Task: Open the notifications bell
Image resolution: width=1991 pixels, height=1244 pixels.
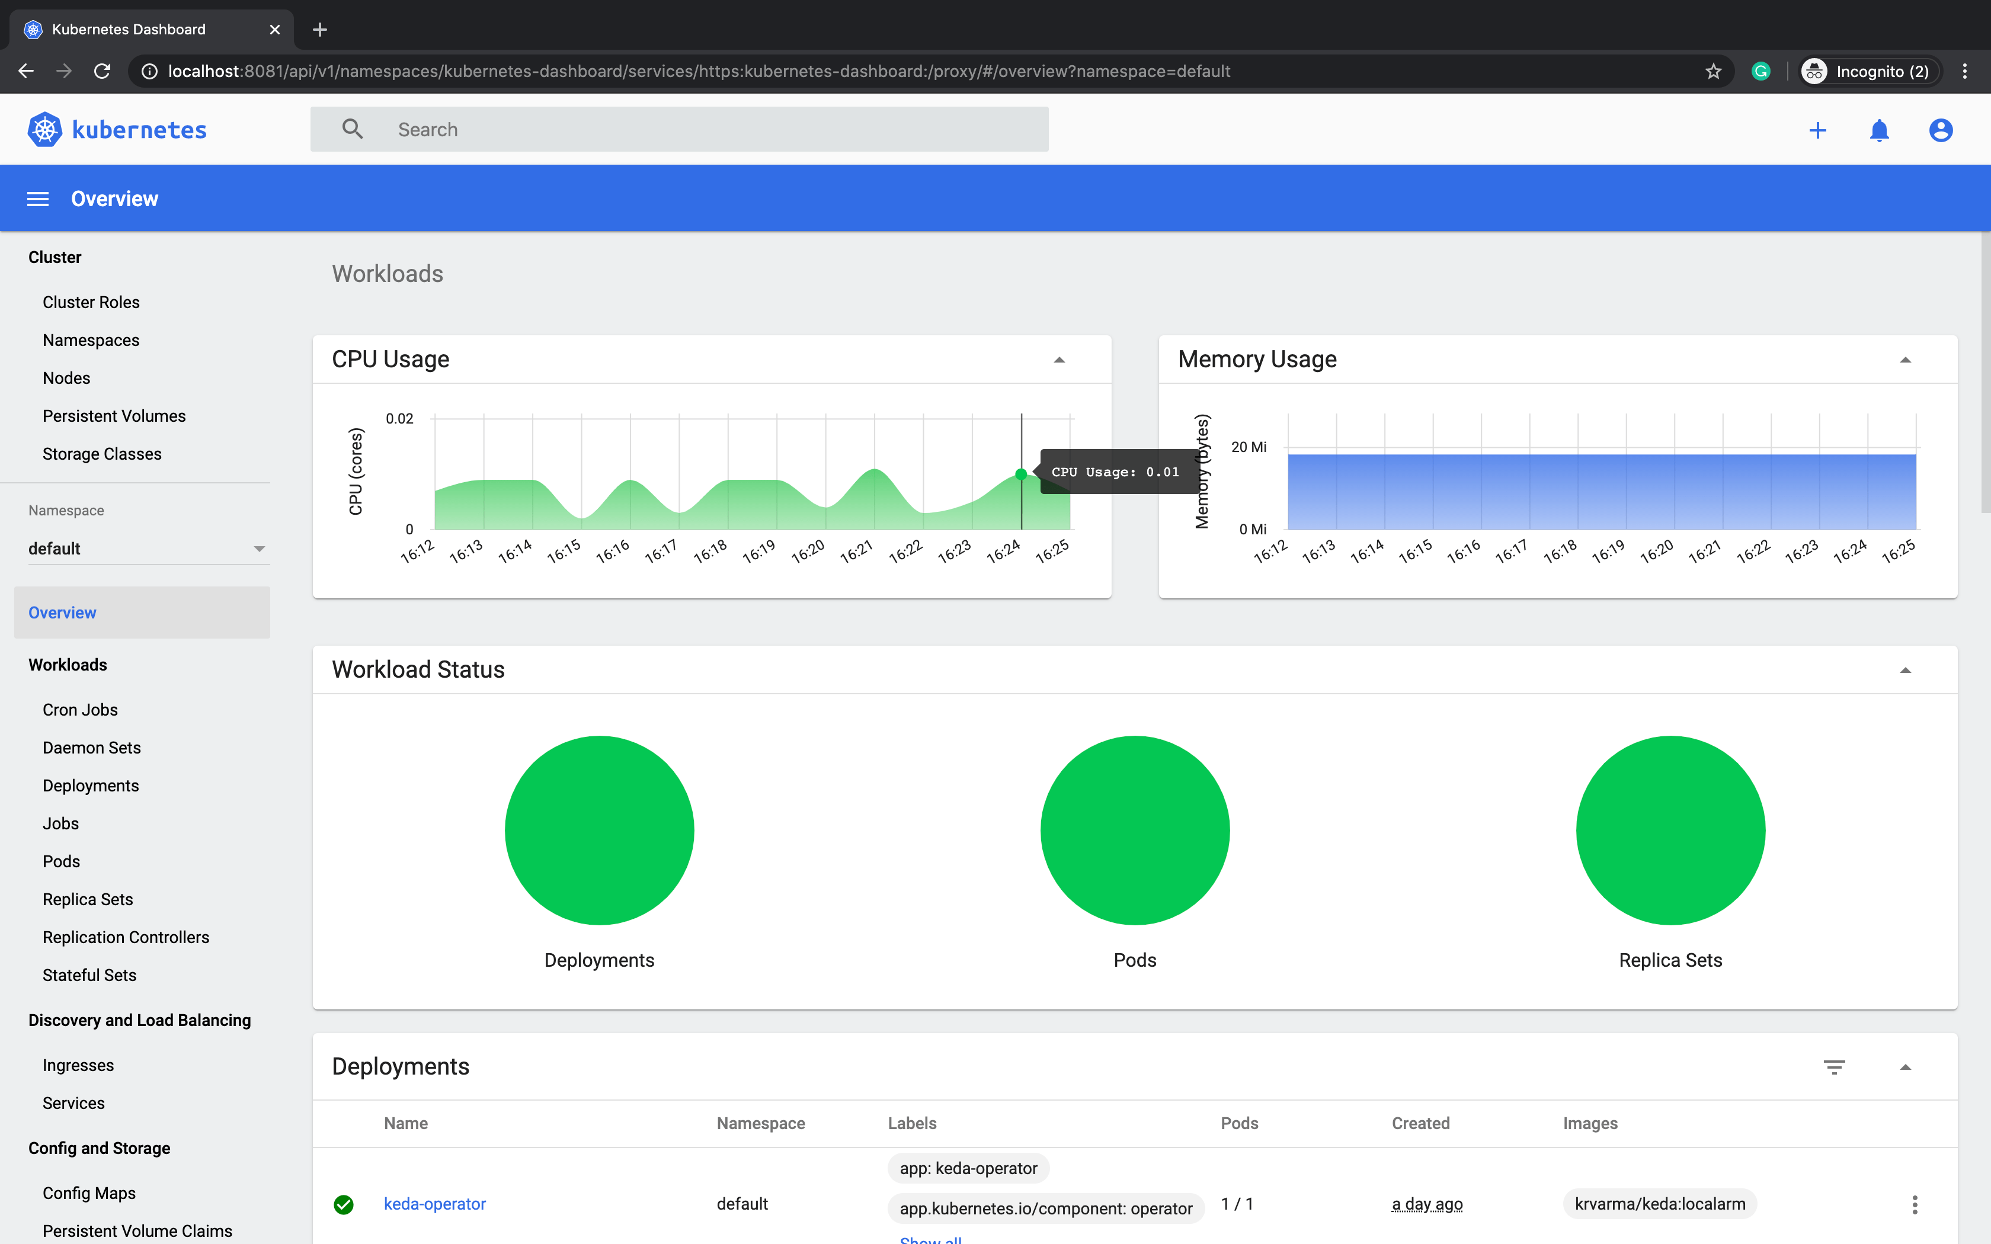Action: (1879, 129)
